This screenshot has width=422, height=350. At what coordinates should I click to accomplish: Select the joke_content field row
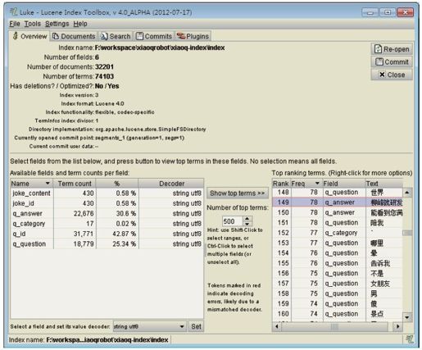[x=107, y=193]
